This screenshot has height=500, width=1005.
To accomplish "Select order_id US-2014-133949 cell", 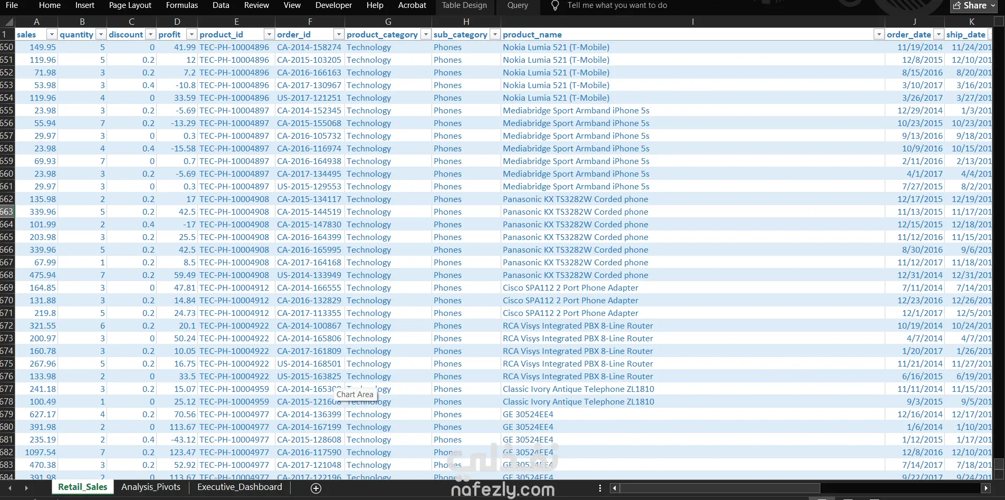I will point(310,275).
